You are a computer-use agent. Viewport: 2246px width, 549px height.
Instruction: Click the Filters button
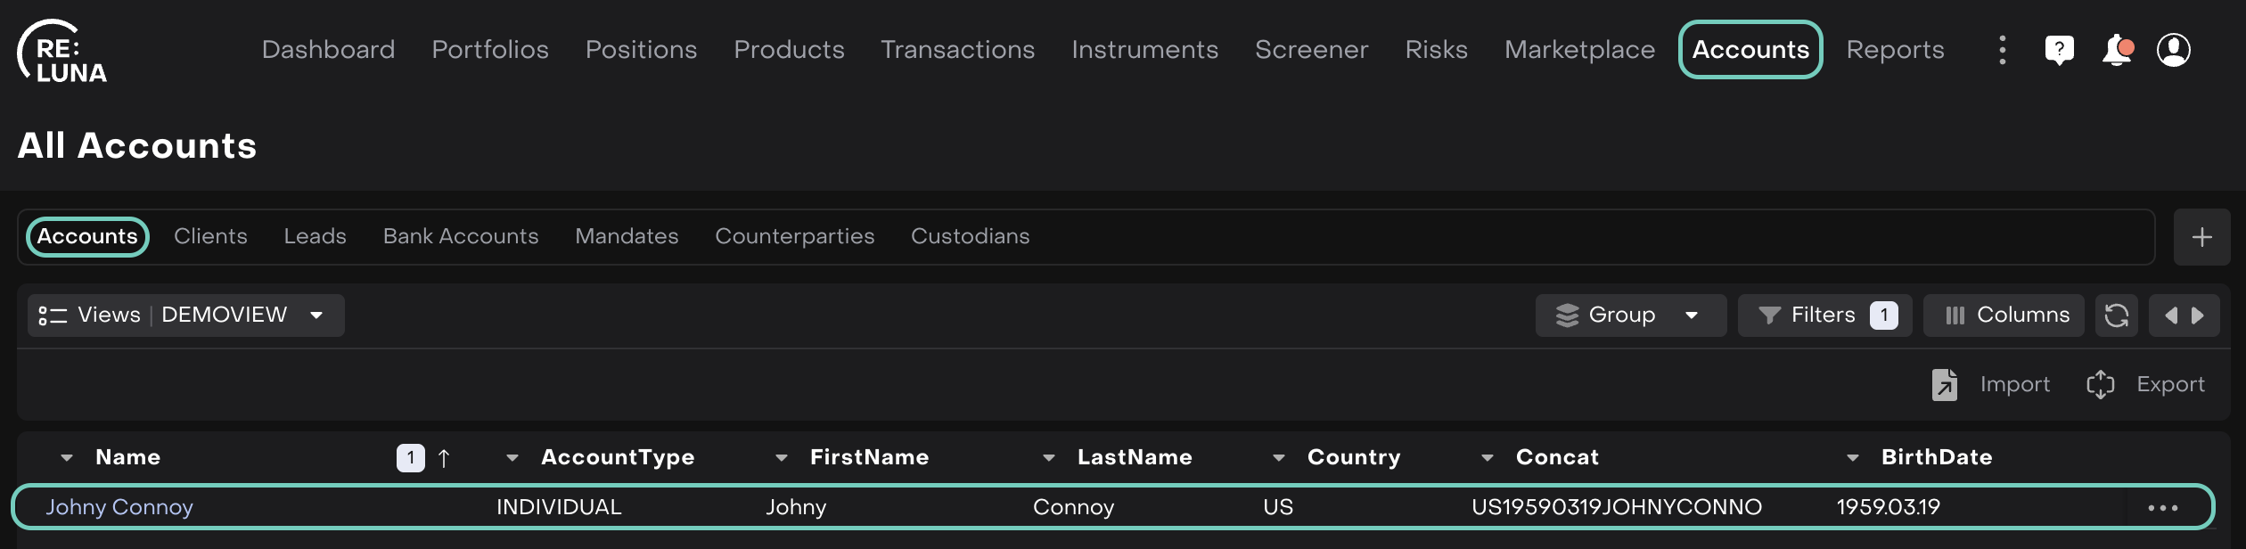point(1824,315)
